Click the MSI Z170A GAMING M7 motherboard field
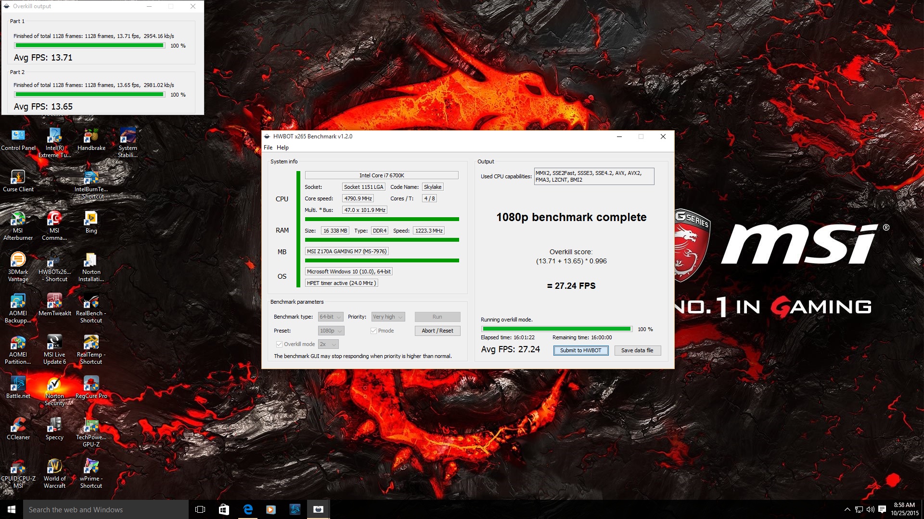 click(346, 251)
